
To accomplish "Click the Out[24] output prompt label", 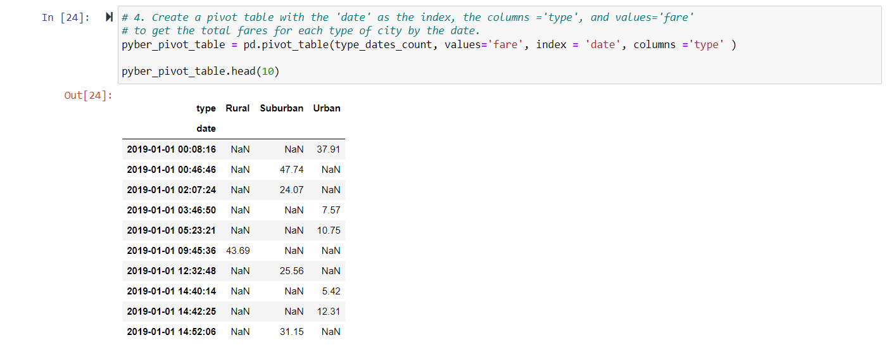I will click(x=89, y=96).
